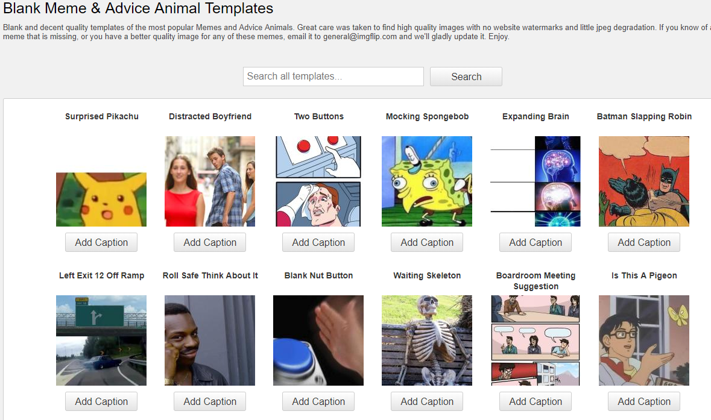Open the Surprised Pikachu template image
Image resolution: width=711 pixels, height=420 pixels.
tap(101, 199)
